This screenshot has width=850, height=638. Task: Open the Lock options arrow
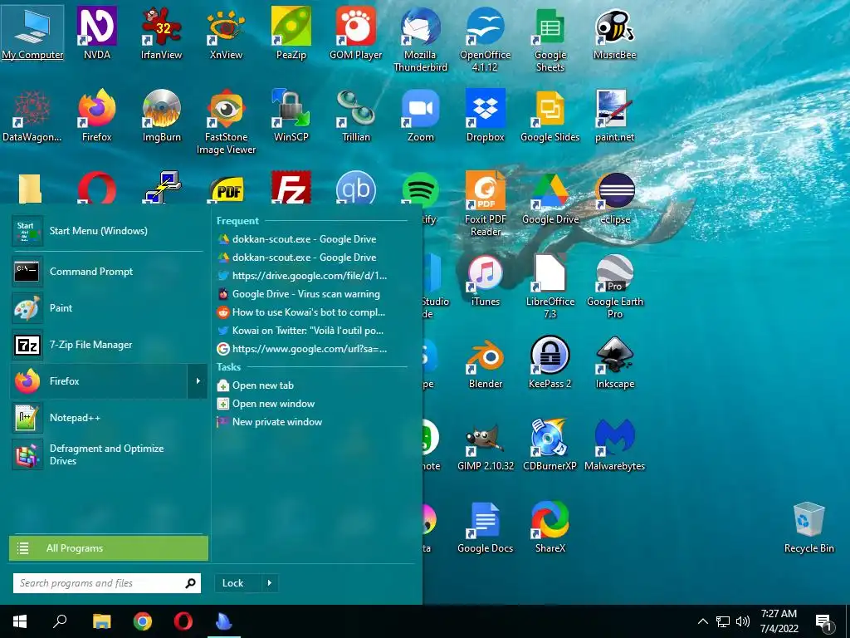click(270, 582)
